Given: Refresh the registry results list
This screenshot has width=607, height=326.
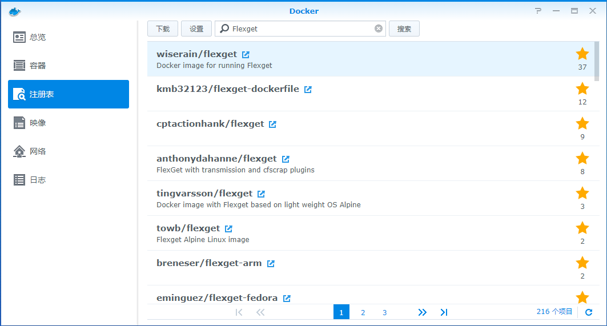Looking at the screenshot, I should pyautogui.click(x=589, y=312).
